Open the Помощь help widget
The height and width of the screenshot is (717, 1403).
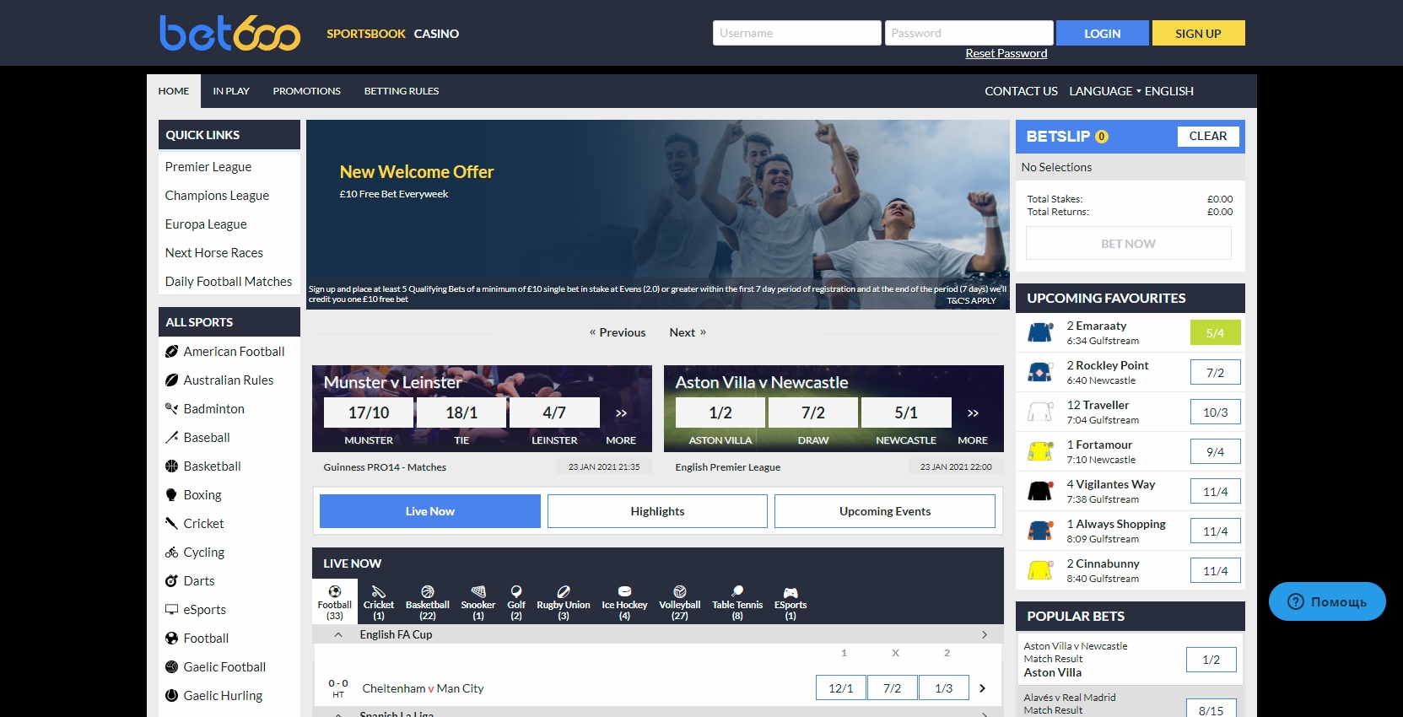[1327, 601]
